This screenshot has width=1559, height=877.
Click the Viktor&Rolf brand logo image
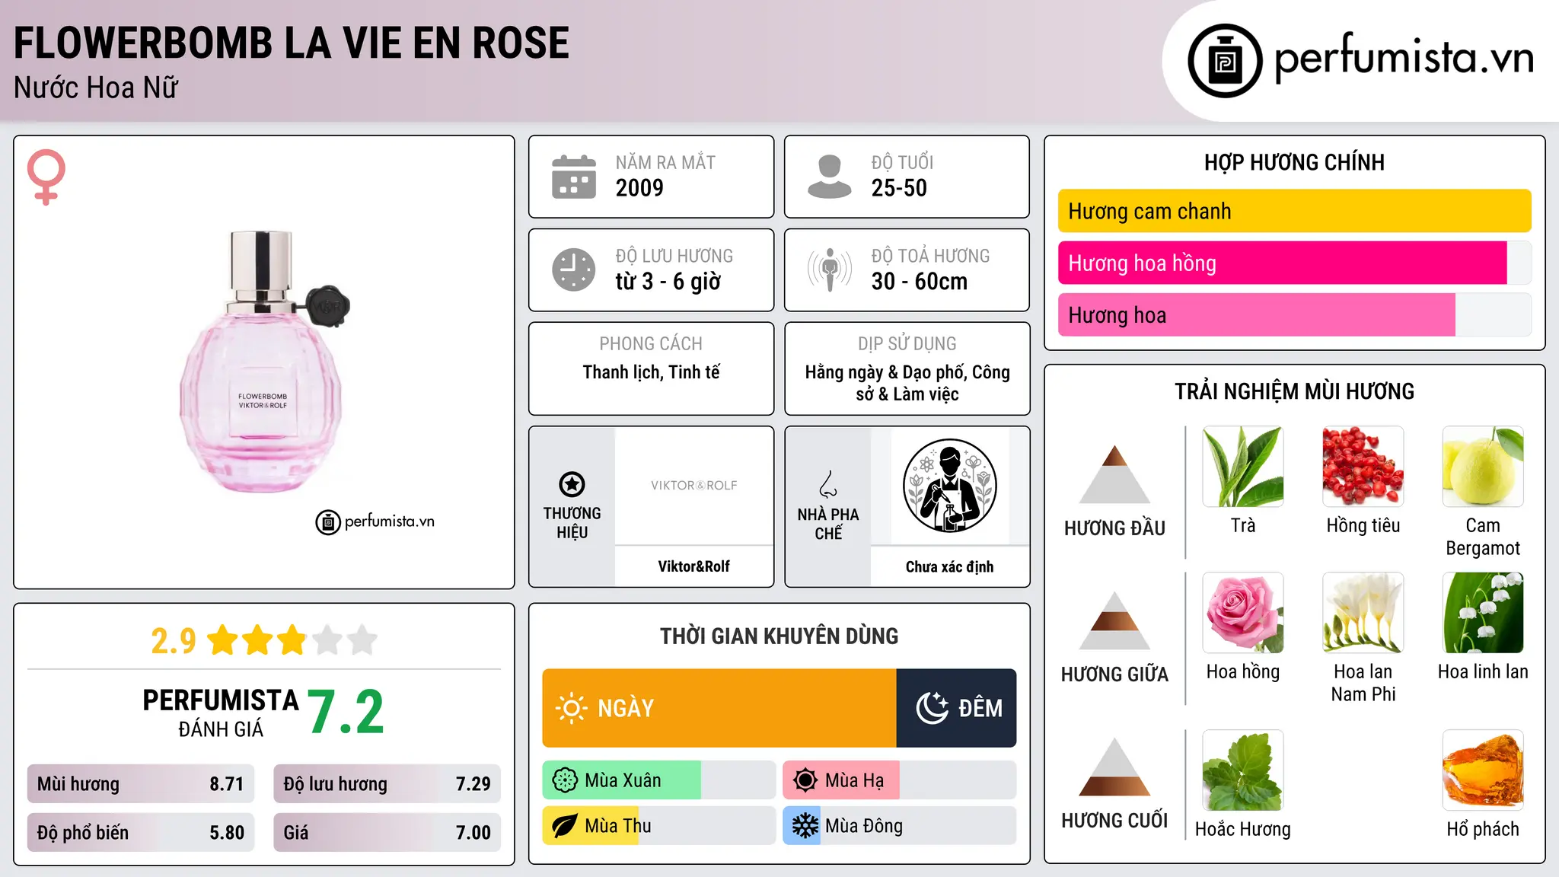[693, 486]
